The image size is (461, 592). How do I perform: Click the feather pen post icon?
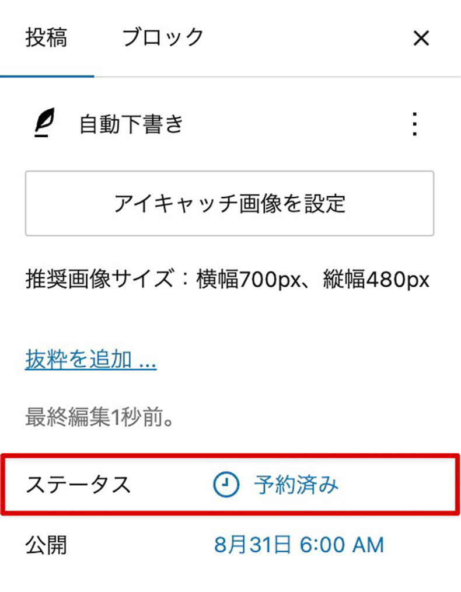tap(45, 123)
